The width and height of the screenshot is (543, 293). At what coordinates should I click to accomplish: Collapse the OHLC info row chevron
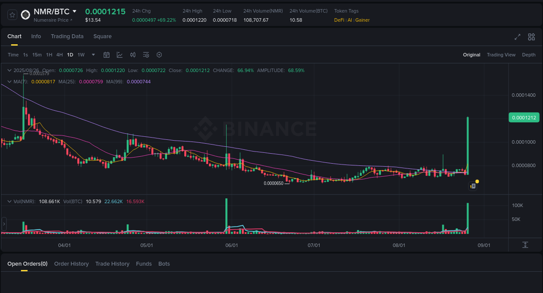9,70
